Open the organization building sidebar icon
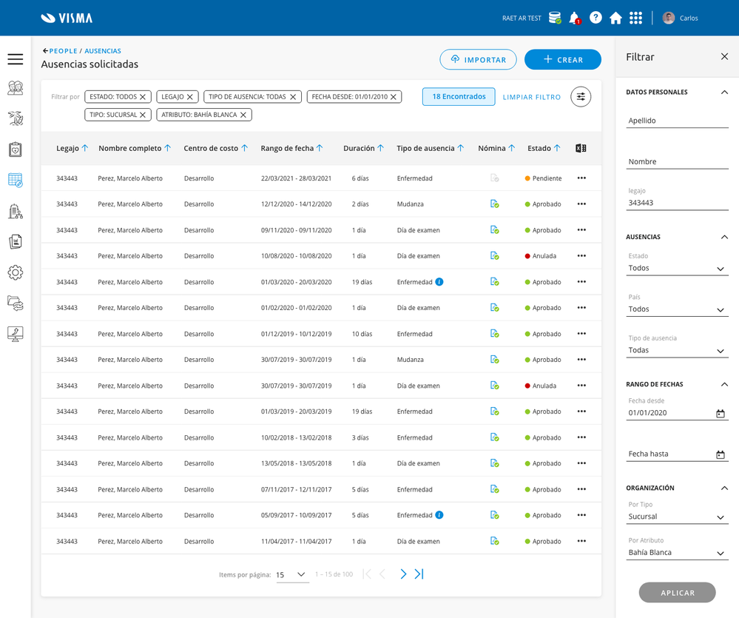The image size is (739, 618). click(x=15, y=211)
